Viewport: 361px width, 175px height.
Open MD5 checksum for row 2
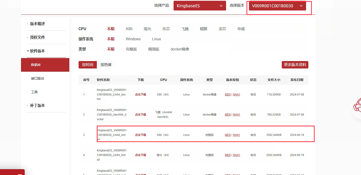coord(228,115)
